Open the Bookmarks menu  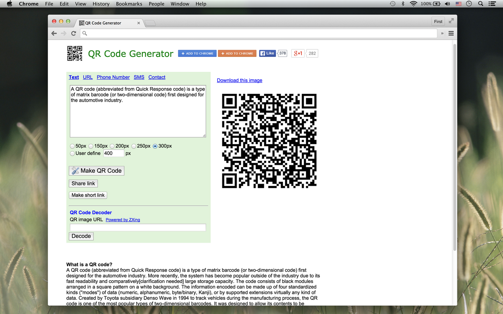coord(129,4)
